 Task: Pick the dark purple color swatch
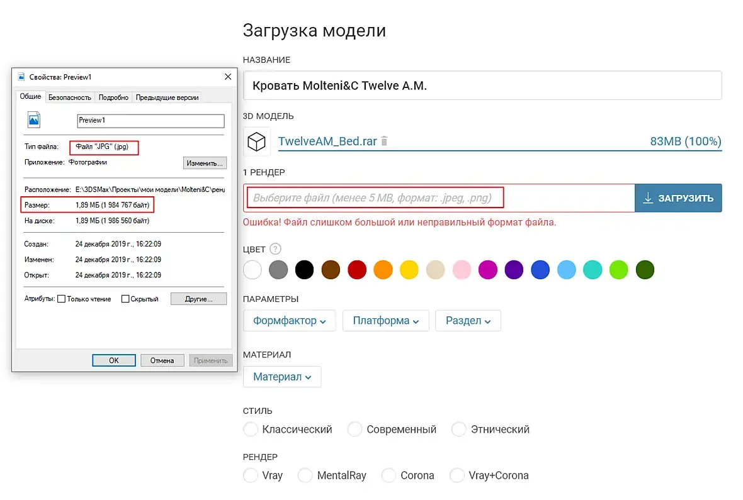tap(514, 270)
